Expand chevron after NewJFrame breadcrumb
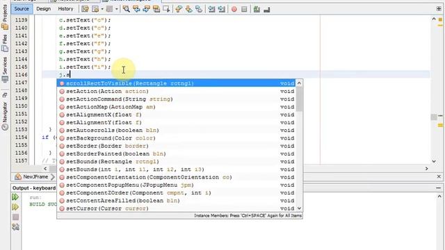445x250 pixels. coord(53,177)
